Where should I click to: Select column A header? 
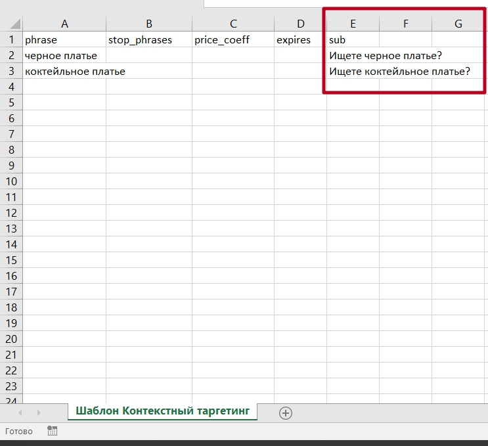(64, 24)
